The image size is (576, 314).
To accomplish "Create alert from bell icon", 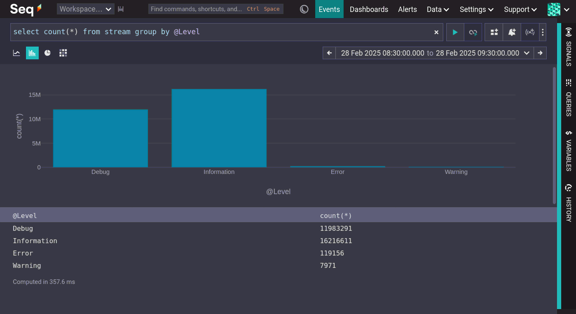I will tap(512, 32).
